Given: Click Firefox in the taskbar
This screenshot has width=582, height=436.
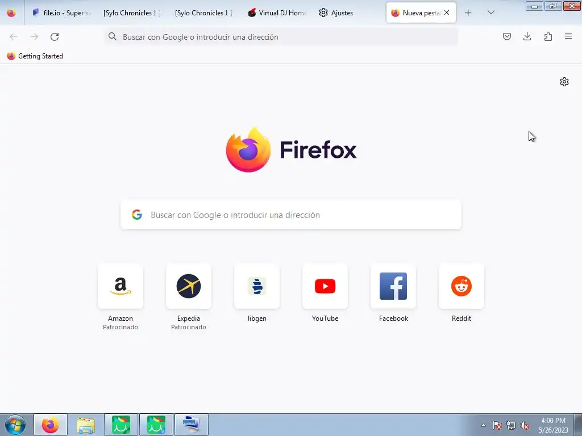Looking at the screenshot, I should coord(51,425).
